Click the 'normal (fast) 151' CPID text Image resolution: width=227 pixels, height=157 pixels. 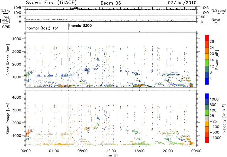42,28
